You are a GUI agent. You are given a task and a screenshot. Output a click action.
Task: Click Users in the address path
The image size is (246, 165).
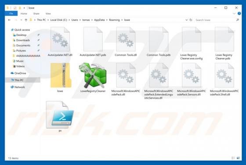pyautogui.click(x=75, y=20)
